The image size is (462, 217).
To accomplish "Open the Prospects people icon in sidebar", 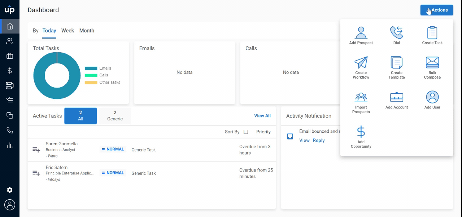I will (x=10, y=41).
